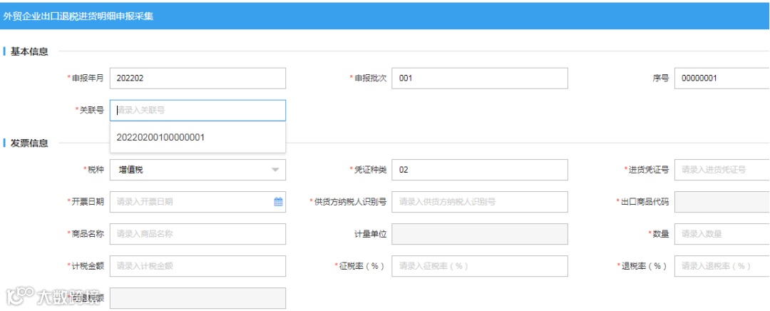Click the disabled 出口商品代码 field
770x311 pixels.
tap(722, 202)
